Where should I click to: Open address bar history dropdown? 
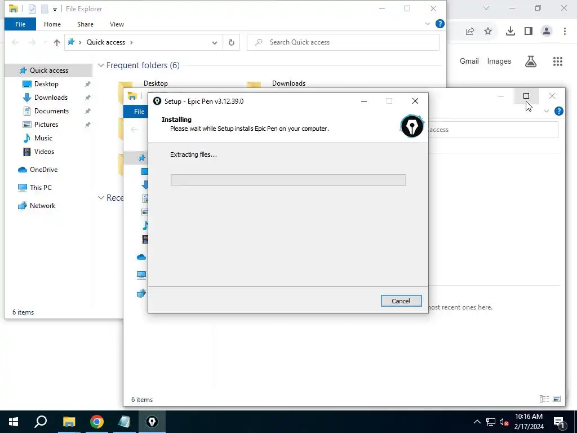point(214,43)
